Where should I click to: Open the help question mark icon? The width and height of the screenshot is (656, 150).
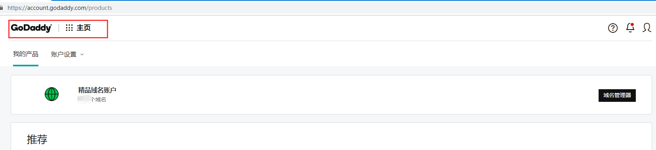(x=613, y=28)
